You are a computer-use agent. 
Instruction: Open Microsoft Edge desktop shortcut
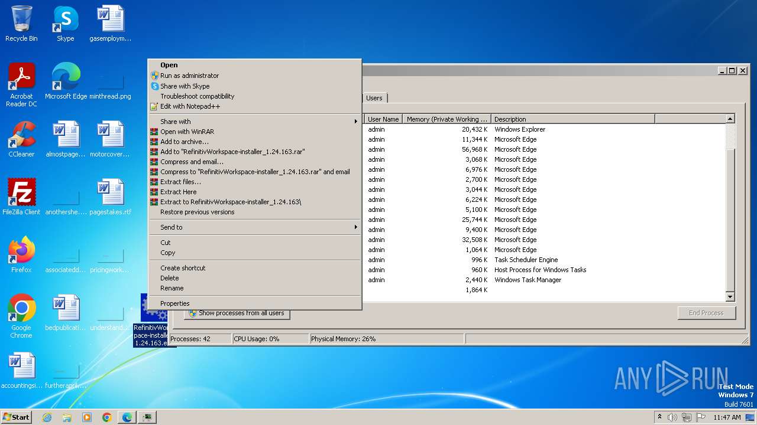(66, 81)
